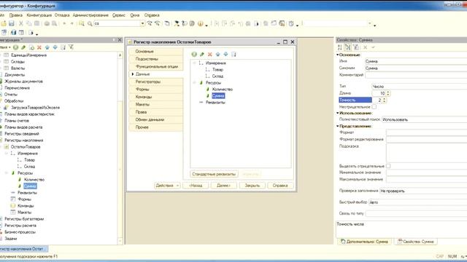467x262 pixels.
Task: Open the Действия dropdown button
Action: 167,186
